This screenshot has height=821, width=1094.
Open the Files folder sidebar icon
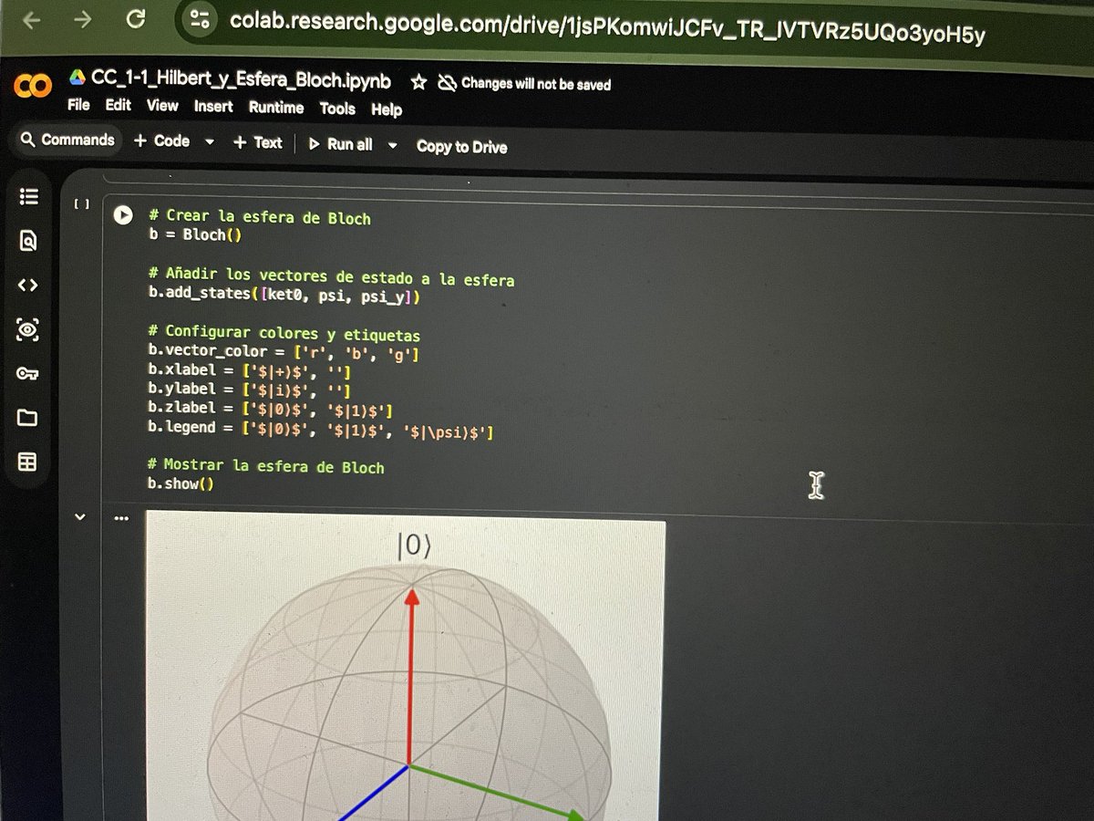pyautogui.click(x=27, y=418)
